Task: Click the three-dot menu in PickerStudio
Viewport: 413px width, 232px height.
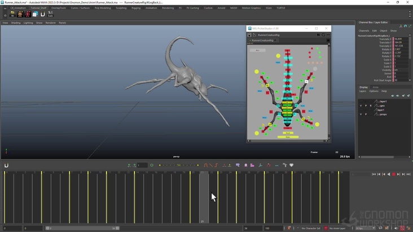Action: coord(328,35)
